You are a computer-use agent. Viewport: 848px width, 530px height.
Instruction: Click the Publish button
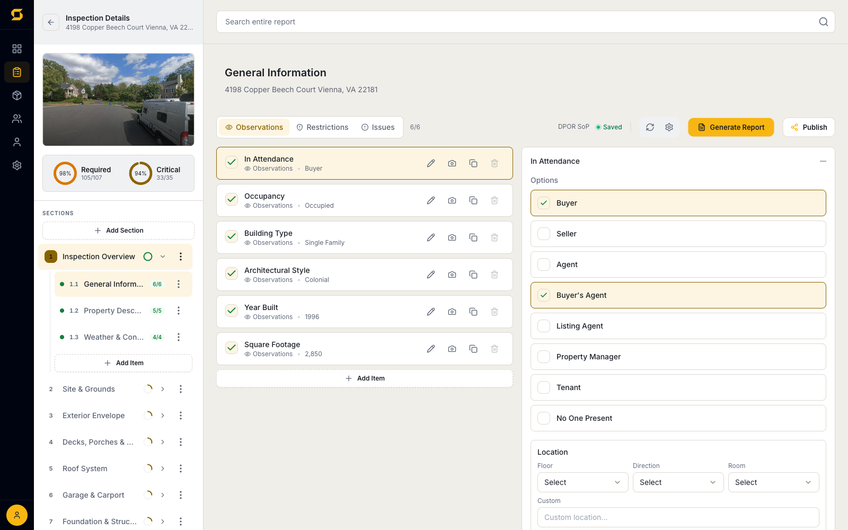[x=809, y=127]
